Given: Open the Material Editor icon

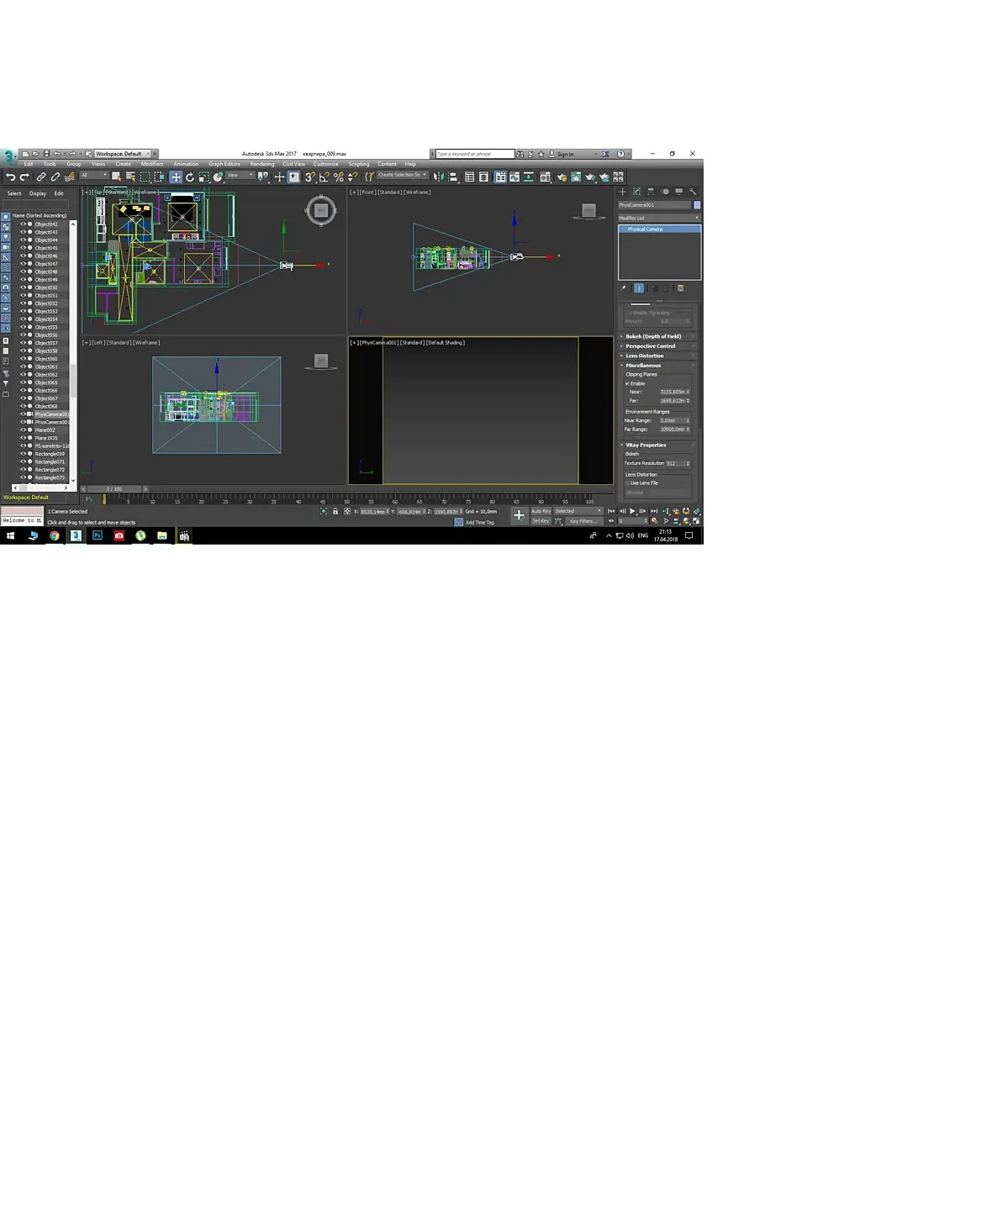Looking at the screenshot, I should pos(545,177).
